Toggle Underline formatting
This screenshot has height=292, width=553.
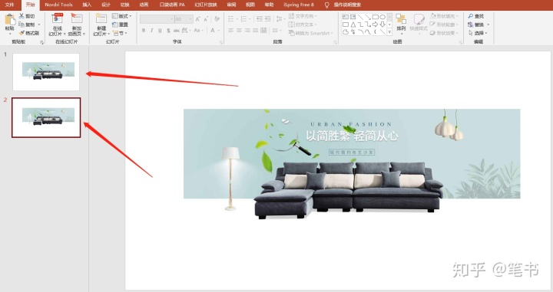click(160, 31)
